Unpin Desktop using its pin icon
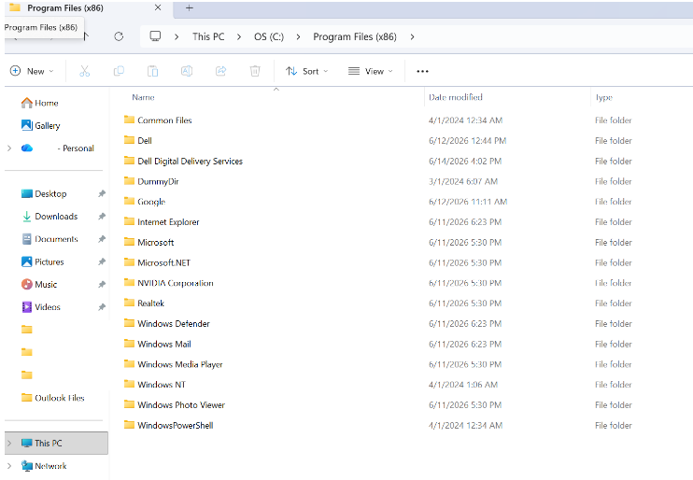This screenshot has height=480, width=693. [x=102, y=193]
